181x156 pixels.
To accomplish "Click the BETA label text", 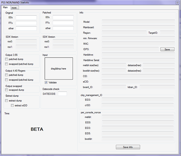I will (37, 129).
